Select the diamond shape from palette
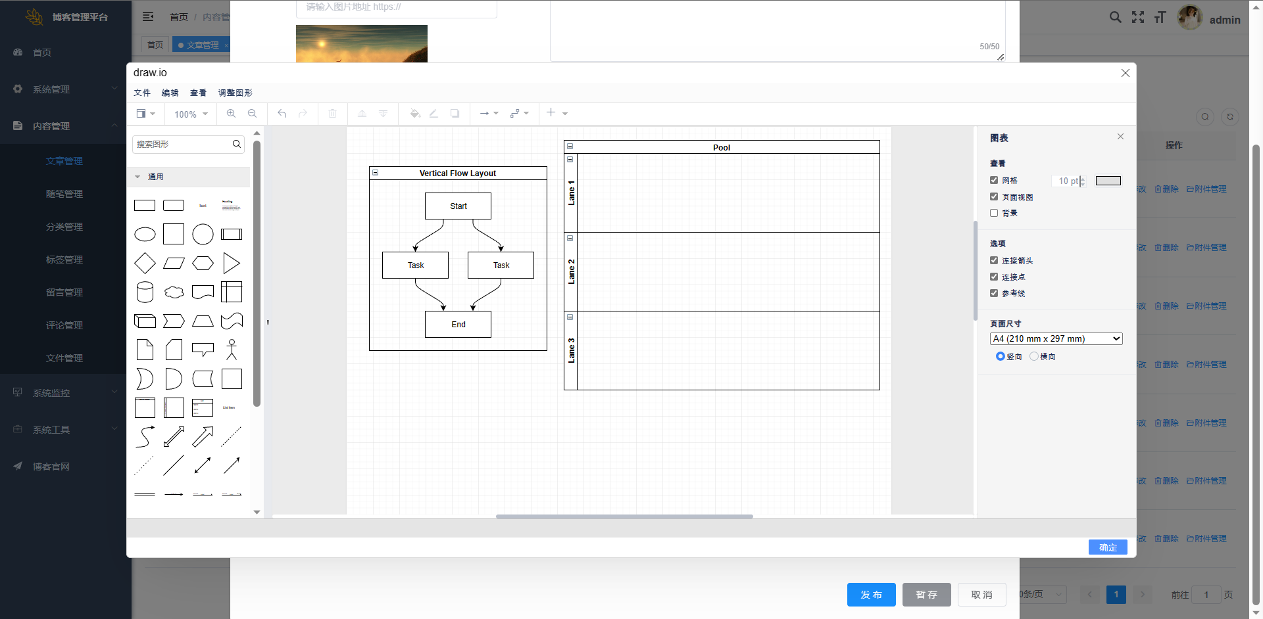This screenshot has height=619, width=1263. coord(145,264)
